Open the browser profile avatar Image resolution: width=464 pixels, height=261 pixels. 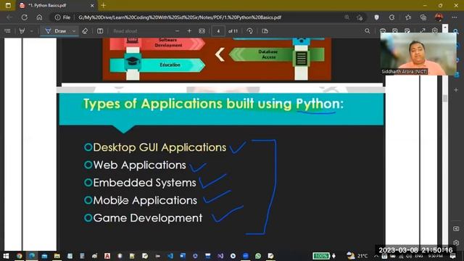[x=439, y=17]
